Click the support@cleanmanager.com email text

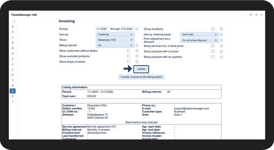click(191, 108)
